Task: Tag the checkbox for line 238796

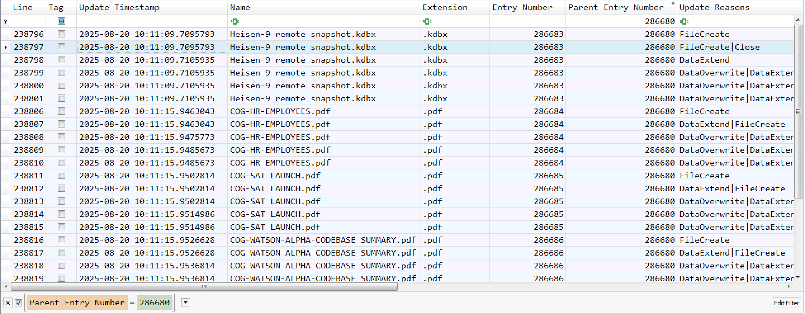Action: [x=61, y=34]
